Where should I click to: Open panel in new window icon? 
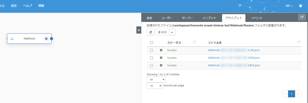click(302, 17)
